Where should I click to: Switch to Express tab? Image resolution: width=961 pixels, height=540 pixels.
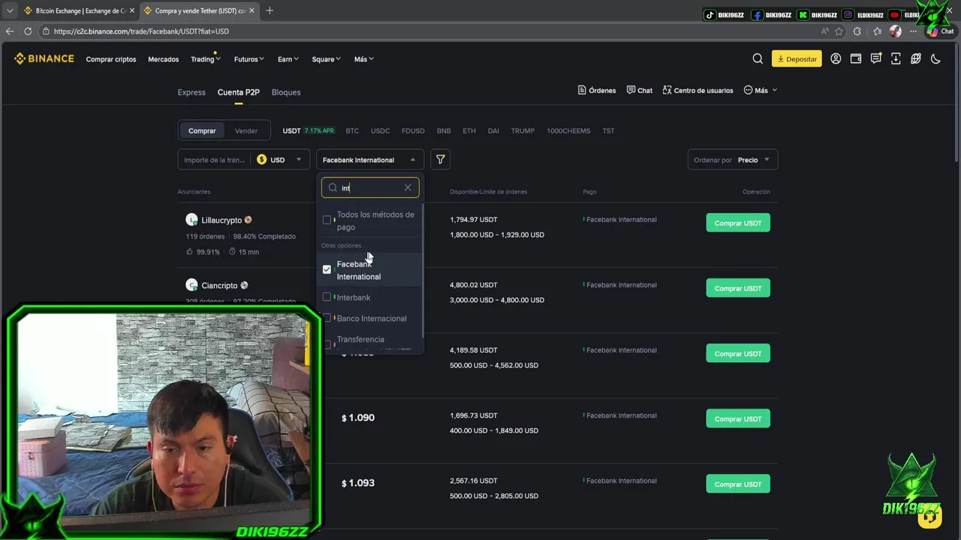pyautogui.click(x=191, y=92)
